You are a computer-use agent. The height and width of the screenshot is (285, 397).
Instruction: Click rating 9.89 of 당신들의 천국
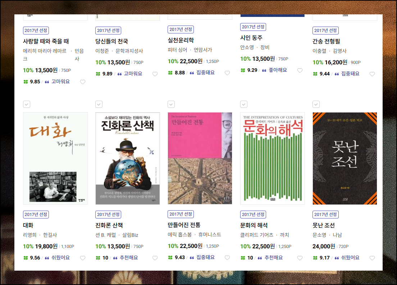pyautogui.click(x=108, y=74)
